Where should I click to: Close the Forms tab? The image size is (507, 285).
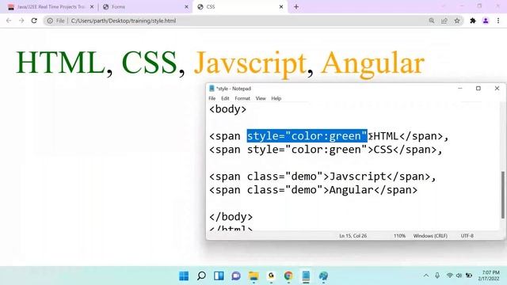pos(187,7)
